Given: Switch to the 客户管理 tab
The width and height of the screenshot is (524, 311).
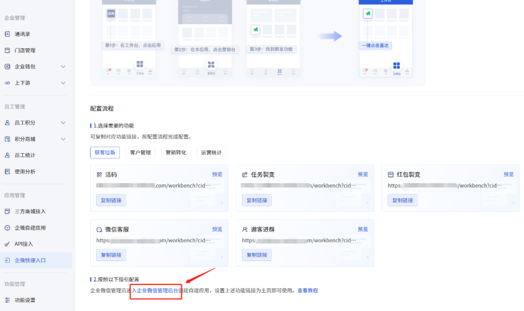Looking at the screenshot, I should coord(141,153).
